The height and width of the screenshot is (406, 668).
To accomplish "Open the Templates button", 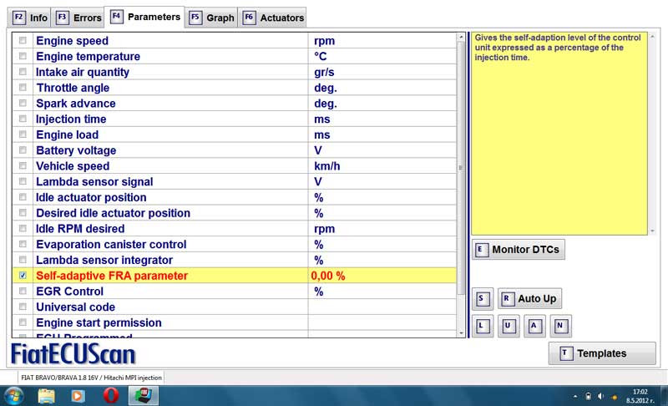I will pyautogui.click(x=602, y=353).
